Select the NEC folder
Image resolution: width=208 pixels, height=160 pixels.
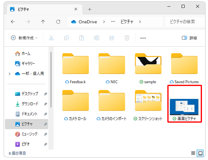coord(112,69)
